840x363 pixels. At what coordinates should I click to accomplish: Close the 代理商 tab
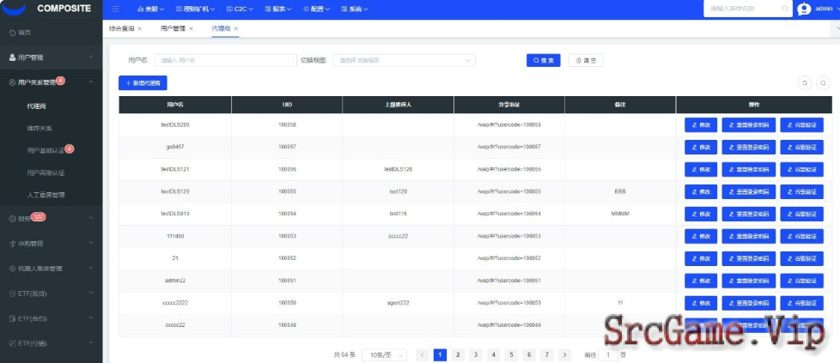pos(235,28)
